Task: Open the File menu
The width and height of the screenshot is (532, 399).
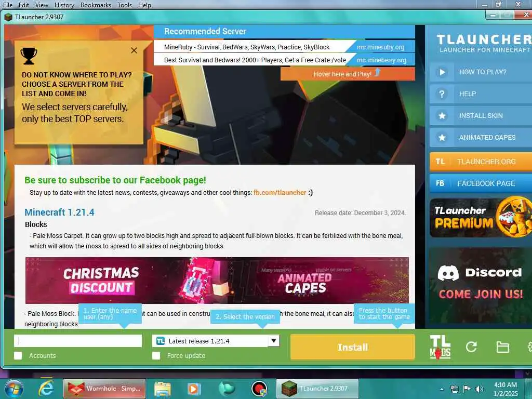Action: (7, 5)
